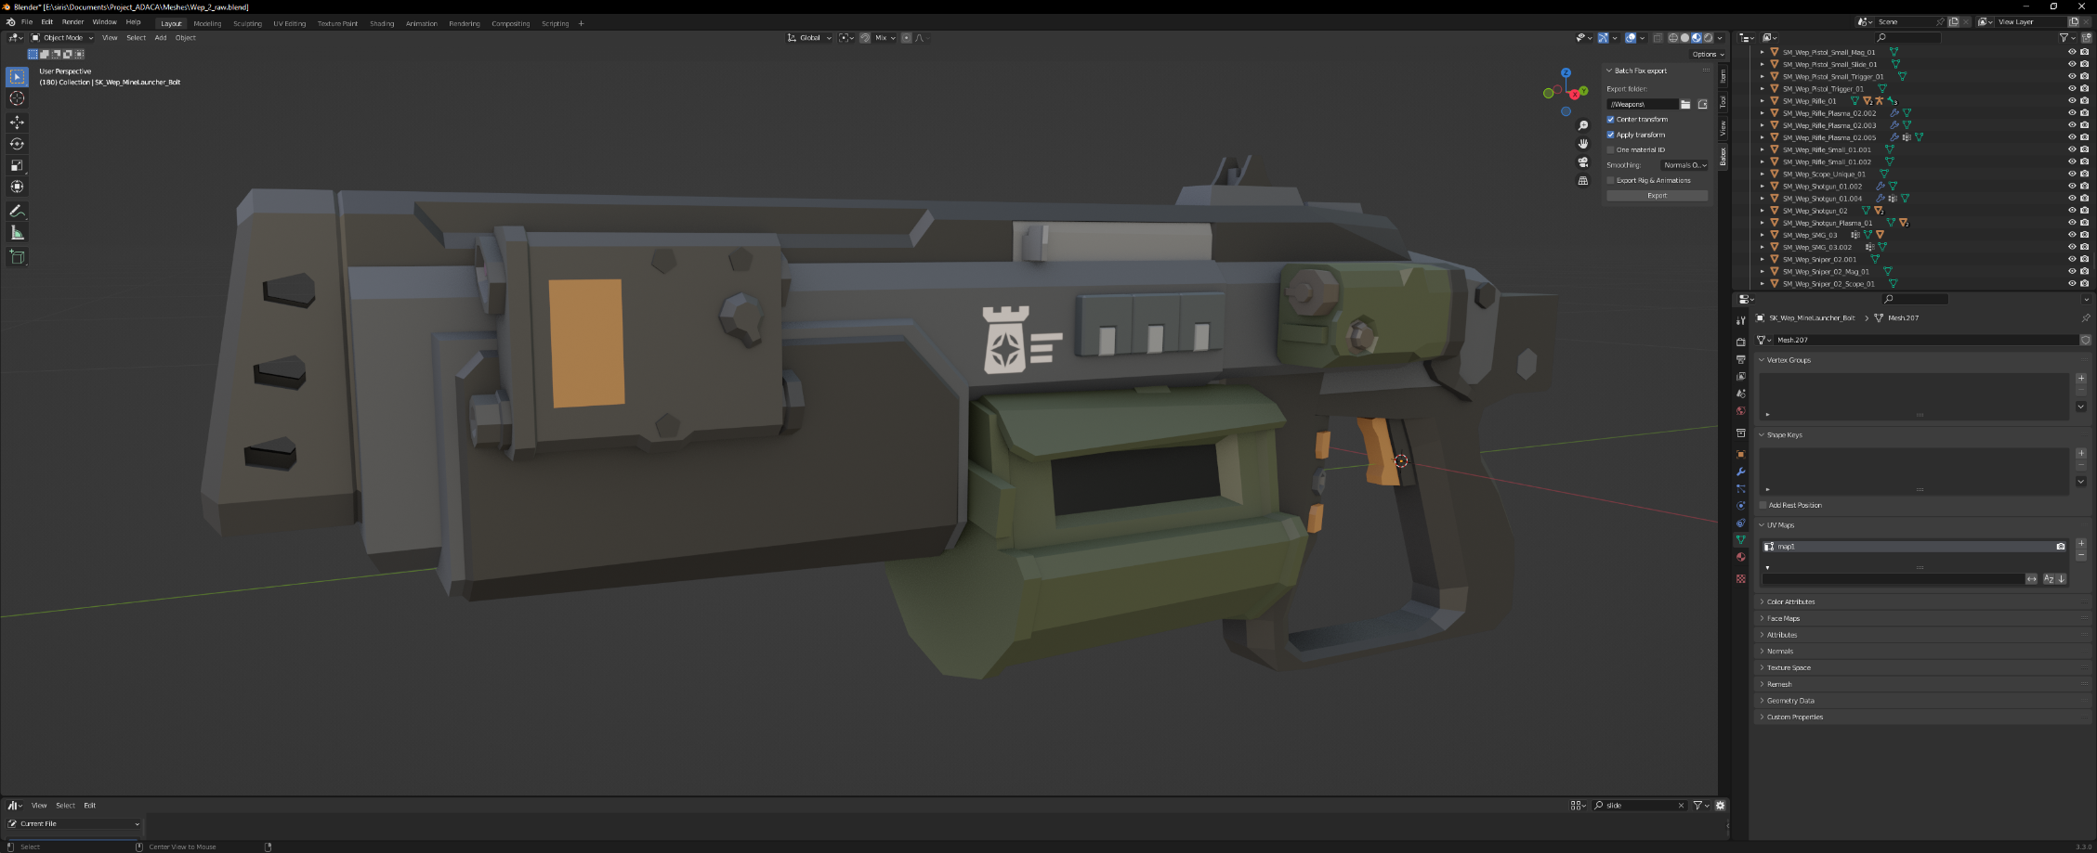Enable the One material ID checkbox

(x=1611, y=149)
